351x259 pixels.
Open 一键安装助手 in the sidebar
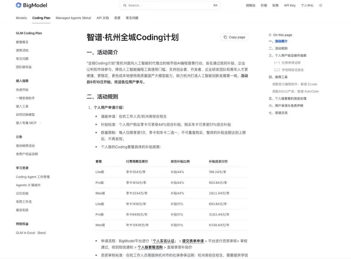[x=25, y=98]
